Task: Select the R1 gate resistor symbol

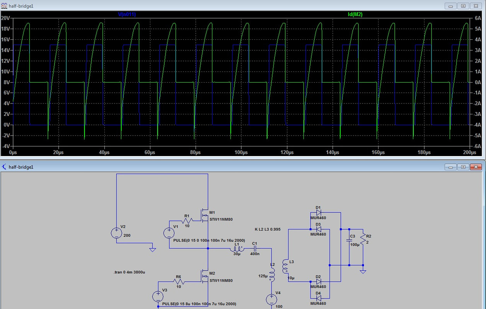Action: click(187, 221)
